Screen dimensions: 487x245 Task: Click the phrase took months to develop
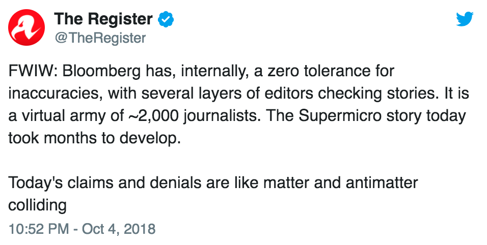[94, 139]
